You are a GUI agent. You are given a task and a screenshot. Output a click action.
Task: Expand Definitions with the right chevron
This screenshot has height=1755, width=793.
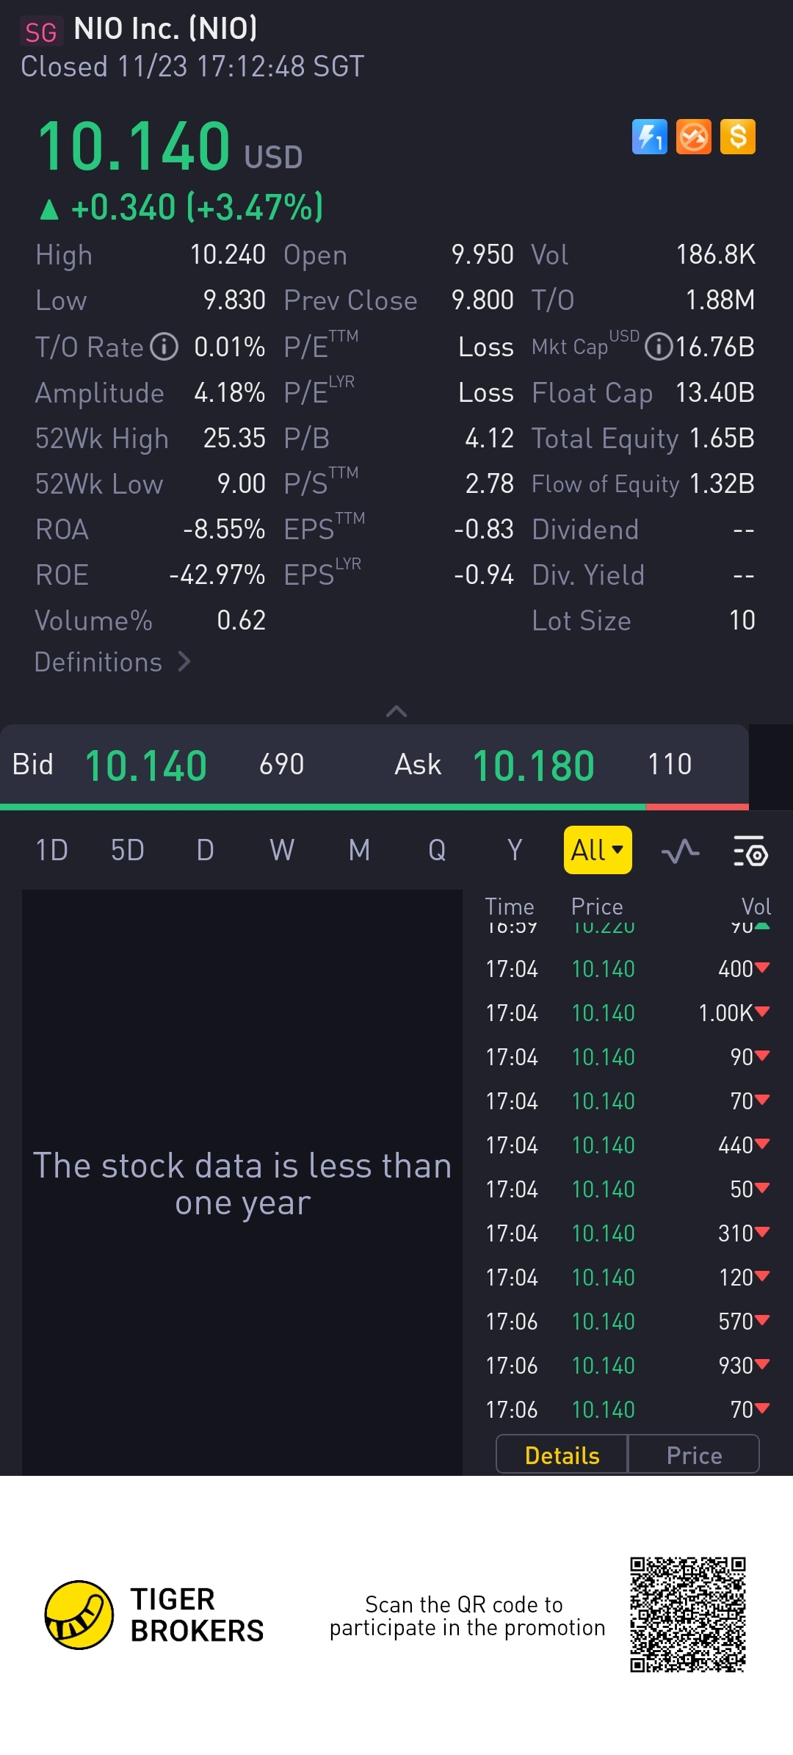click(184, 662)
